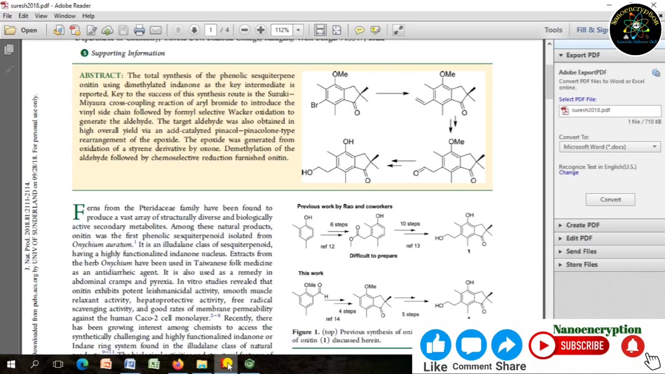The height and width of the screenshot is (374, 665).
Task: Click the 112% zoom value field
Action: pyautogui.click(x=282, y=30)
